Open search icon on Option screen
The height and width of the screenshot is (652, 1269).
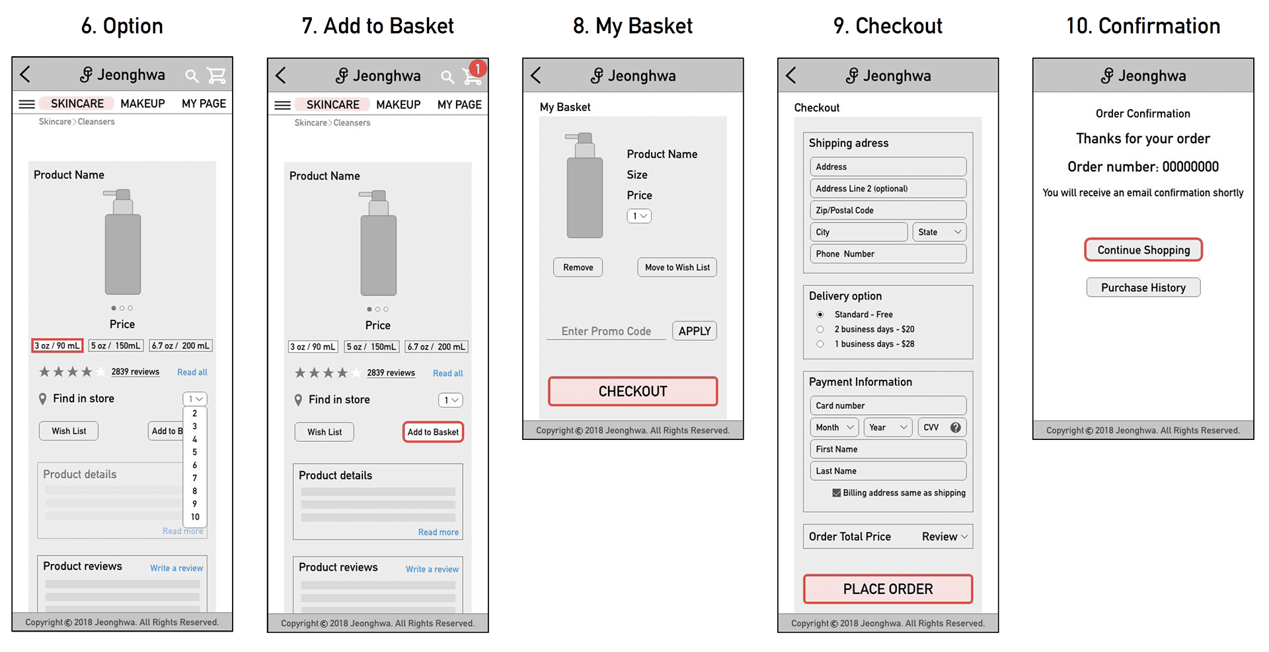point(192,76)
